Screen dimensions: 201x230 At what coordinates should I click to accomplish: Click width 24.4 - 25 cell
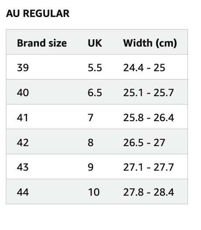point(144,68)
